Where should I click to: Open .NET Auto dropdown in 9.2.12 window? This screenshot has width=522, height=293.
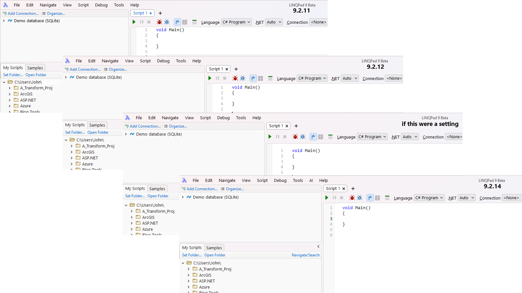pos(349,78)
